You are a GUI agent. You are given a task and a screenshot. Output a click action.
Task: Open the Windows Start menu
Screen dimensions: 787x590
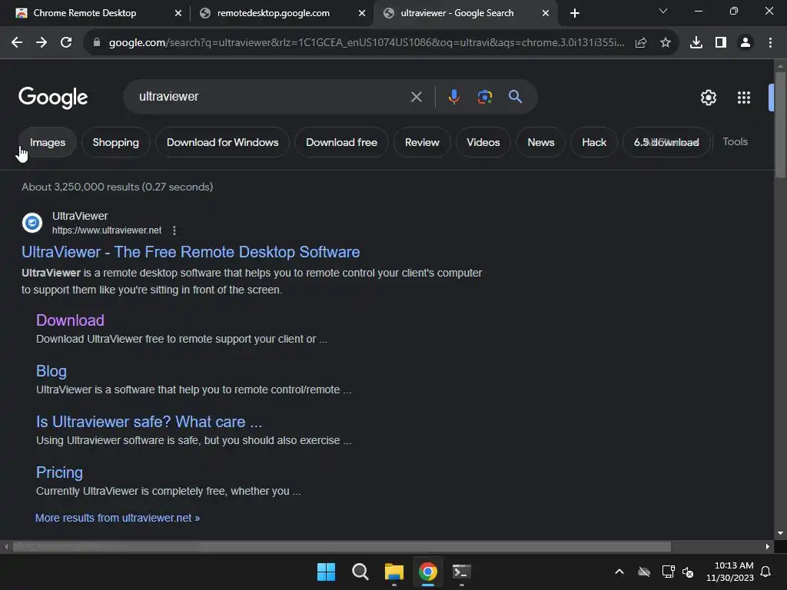click(326, 572)
